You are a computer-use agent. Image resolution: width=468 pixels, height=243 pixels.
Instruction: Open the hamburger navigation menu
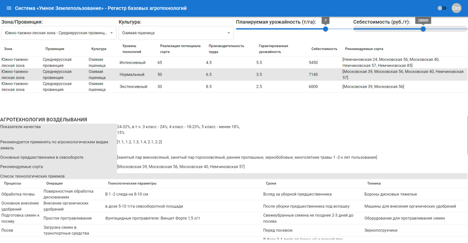[9, 8]
